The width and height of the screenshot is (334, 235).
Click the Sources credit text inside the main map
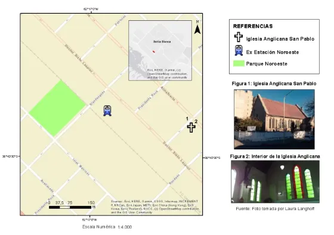click(155, 207)
